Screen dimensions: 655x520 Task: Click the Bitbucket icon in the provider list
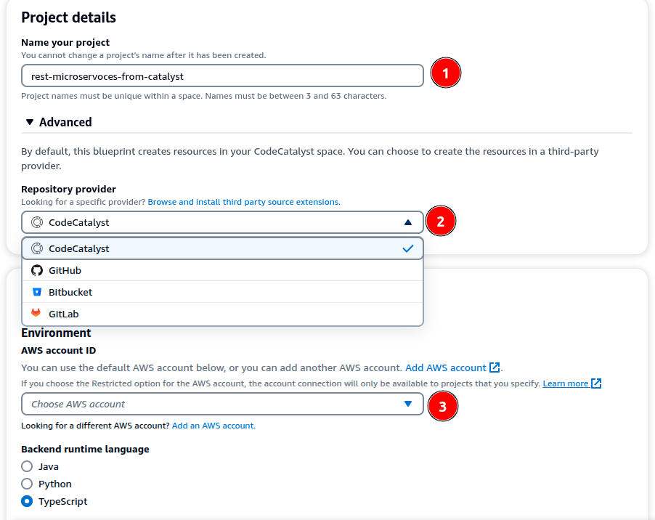pos(37,292)
